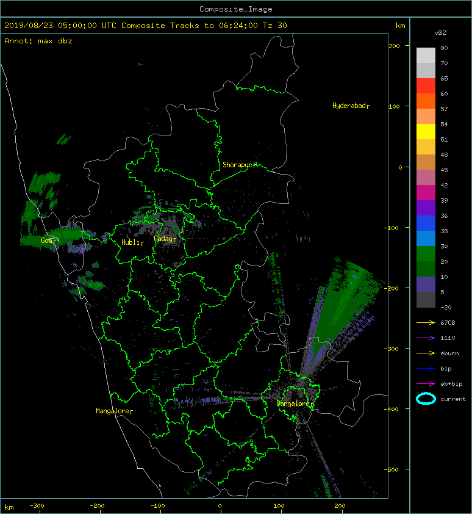Click the magenta eb+bip arrow legend icon
The image size is (472, 514).
pyautogui.click(x=426, y=383)
